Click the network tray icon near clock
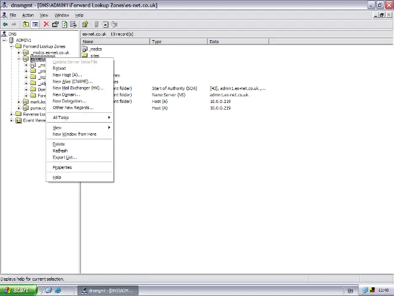The height and width of the screenshot is (296, 394). tap(365, 290)
